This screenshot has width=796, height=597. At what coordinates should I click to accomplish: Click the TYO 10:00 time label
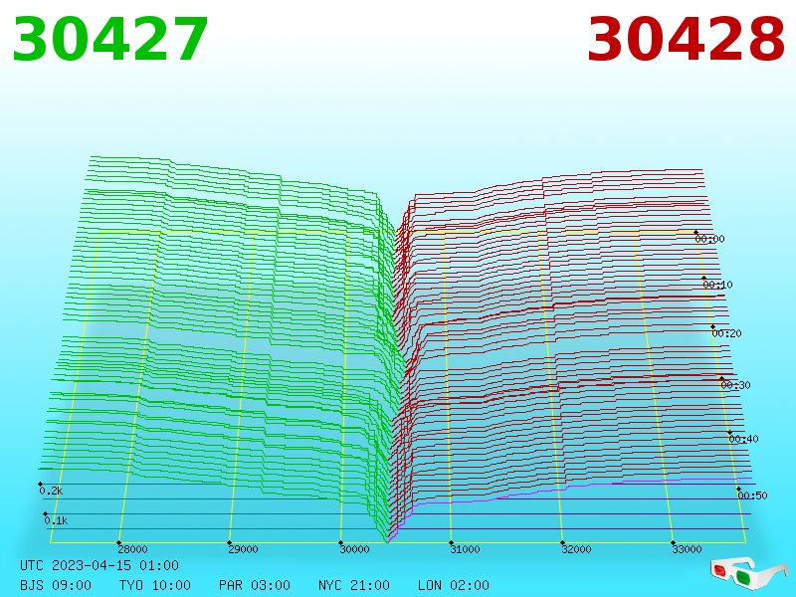(155, 585)
